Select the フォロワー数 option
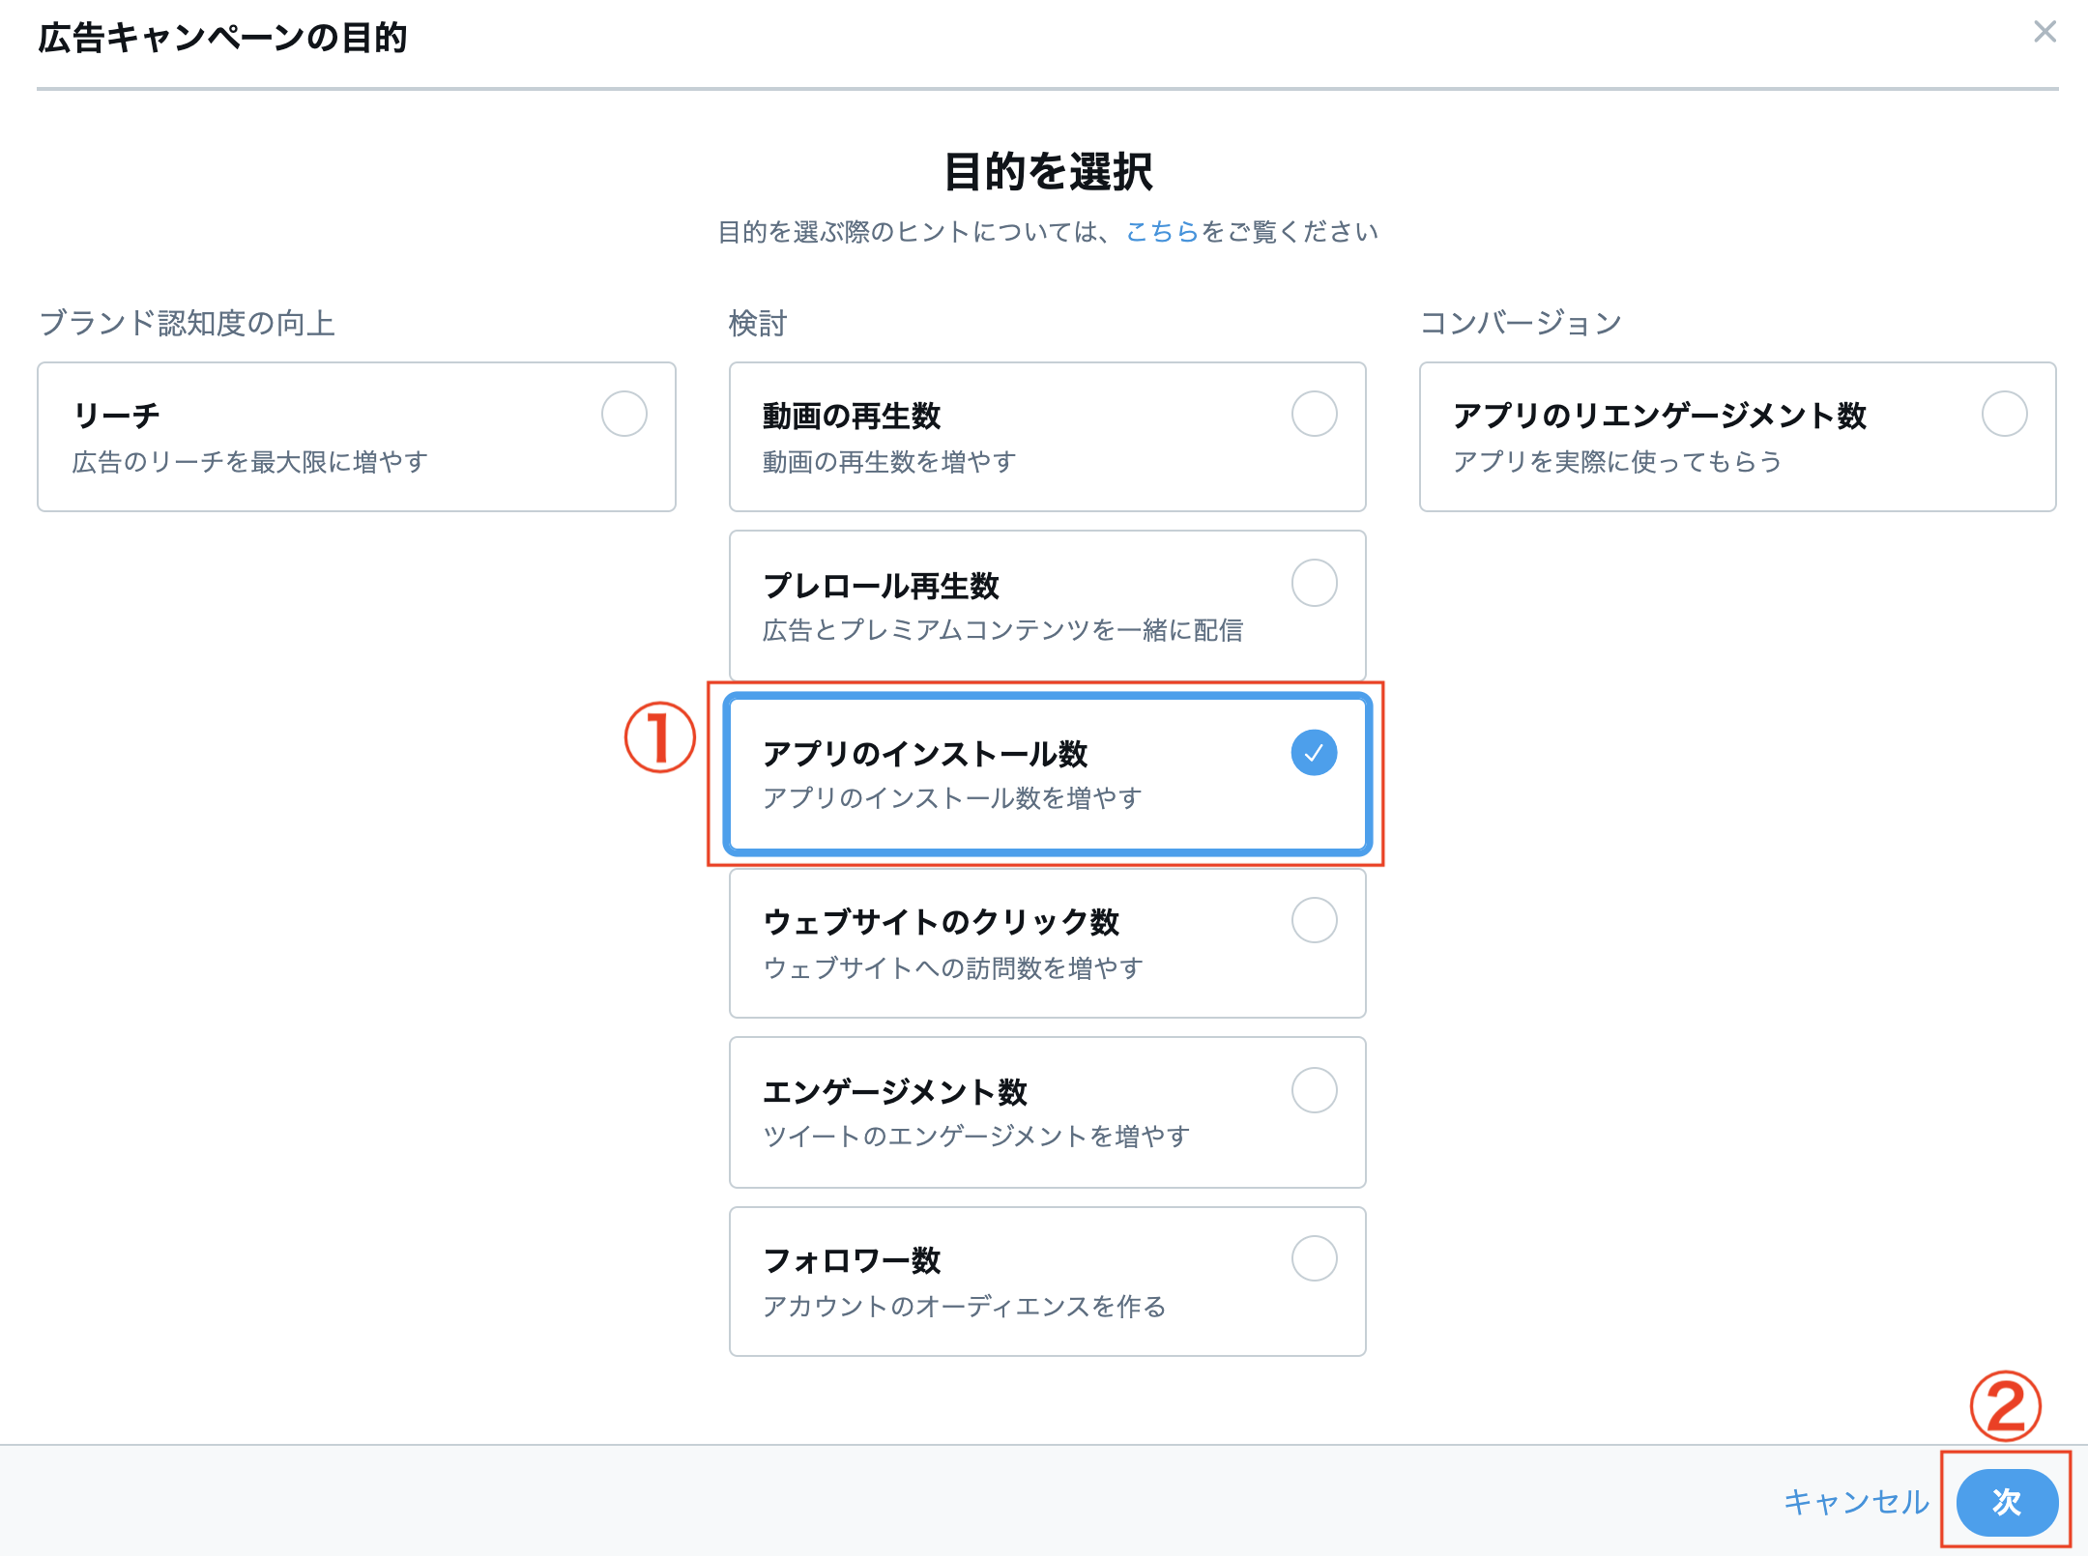Screen dimensions: 2088x1556 coord(1314,1258)
